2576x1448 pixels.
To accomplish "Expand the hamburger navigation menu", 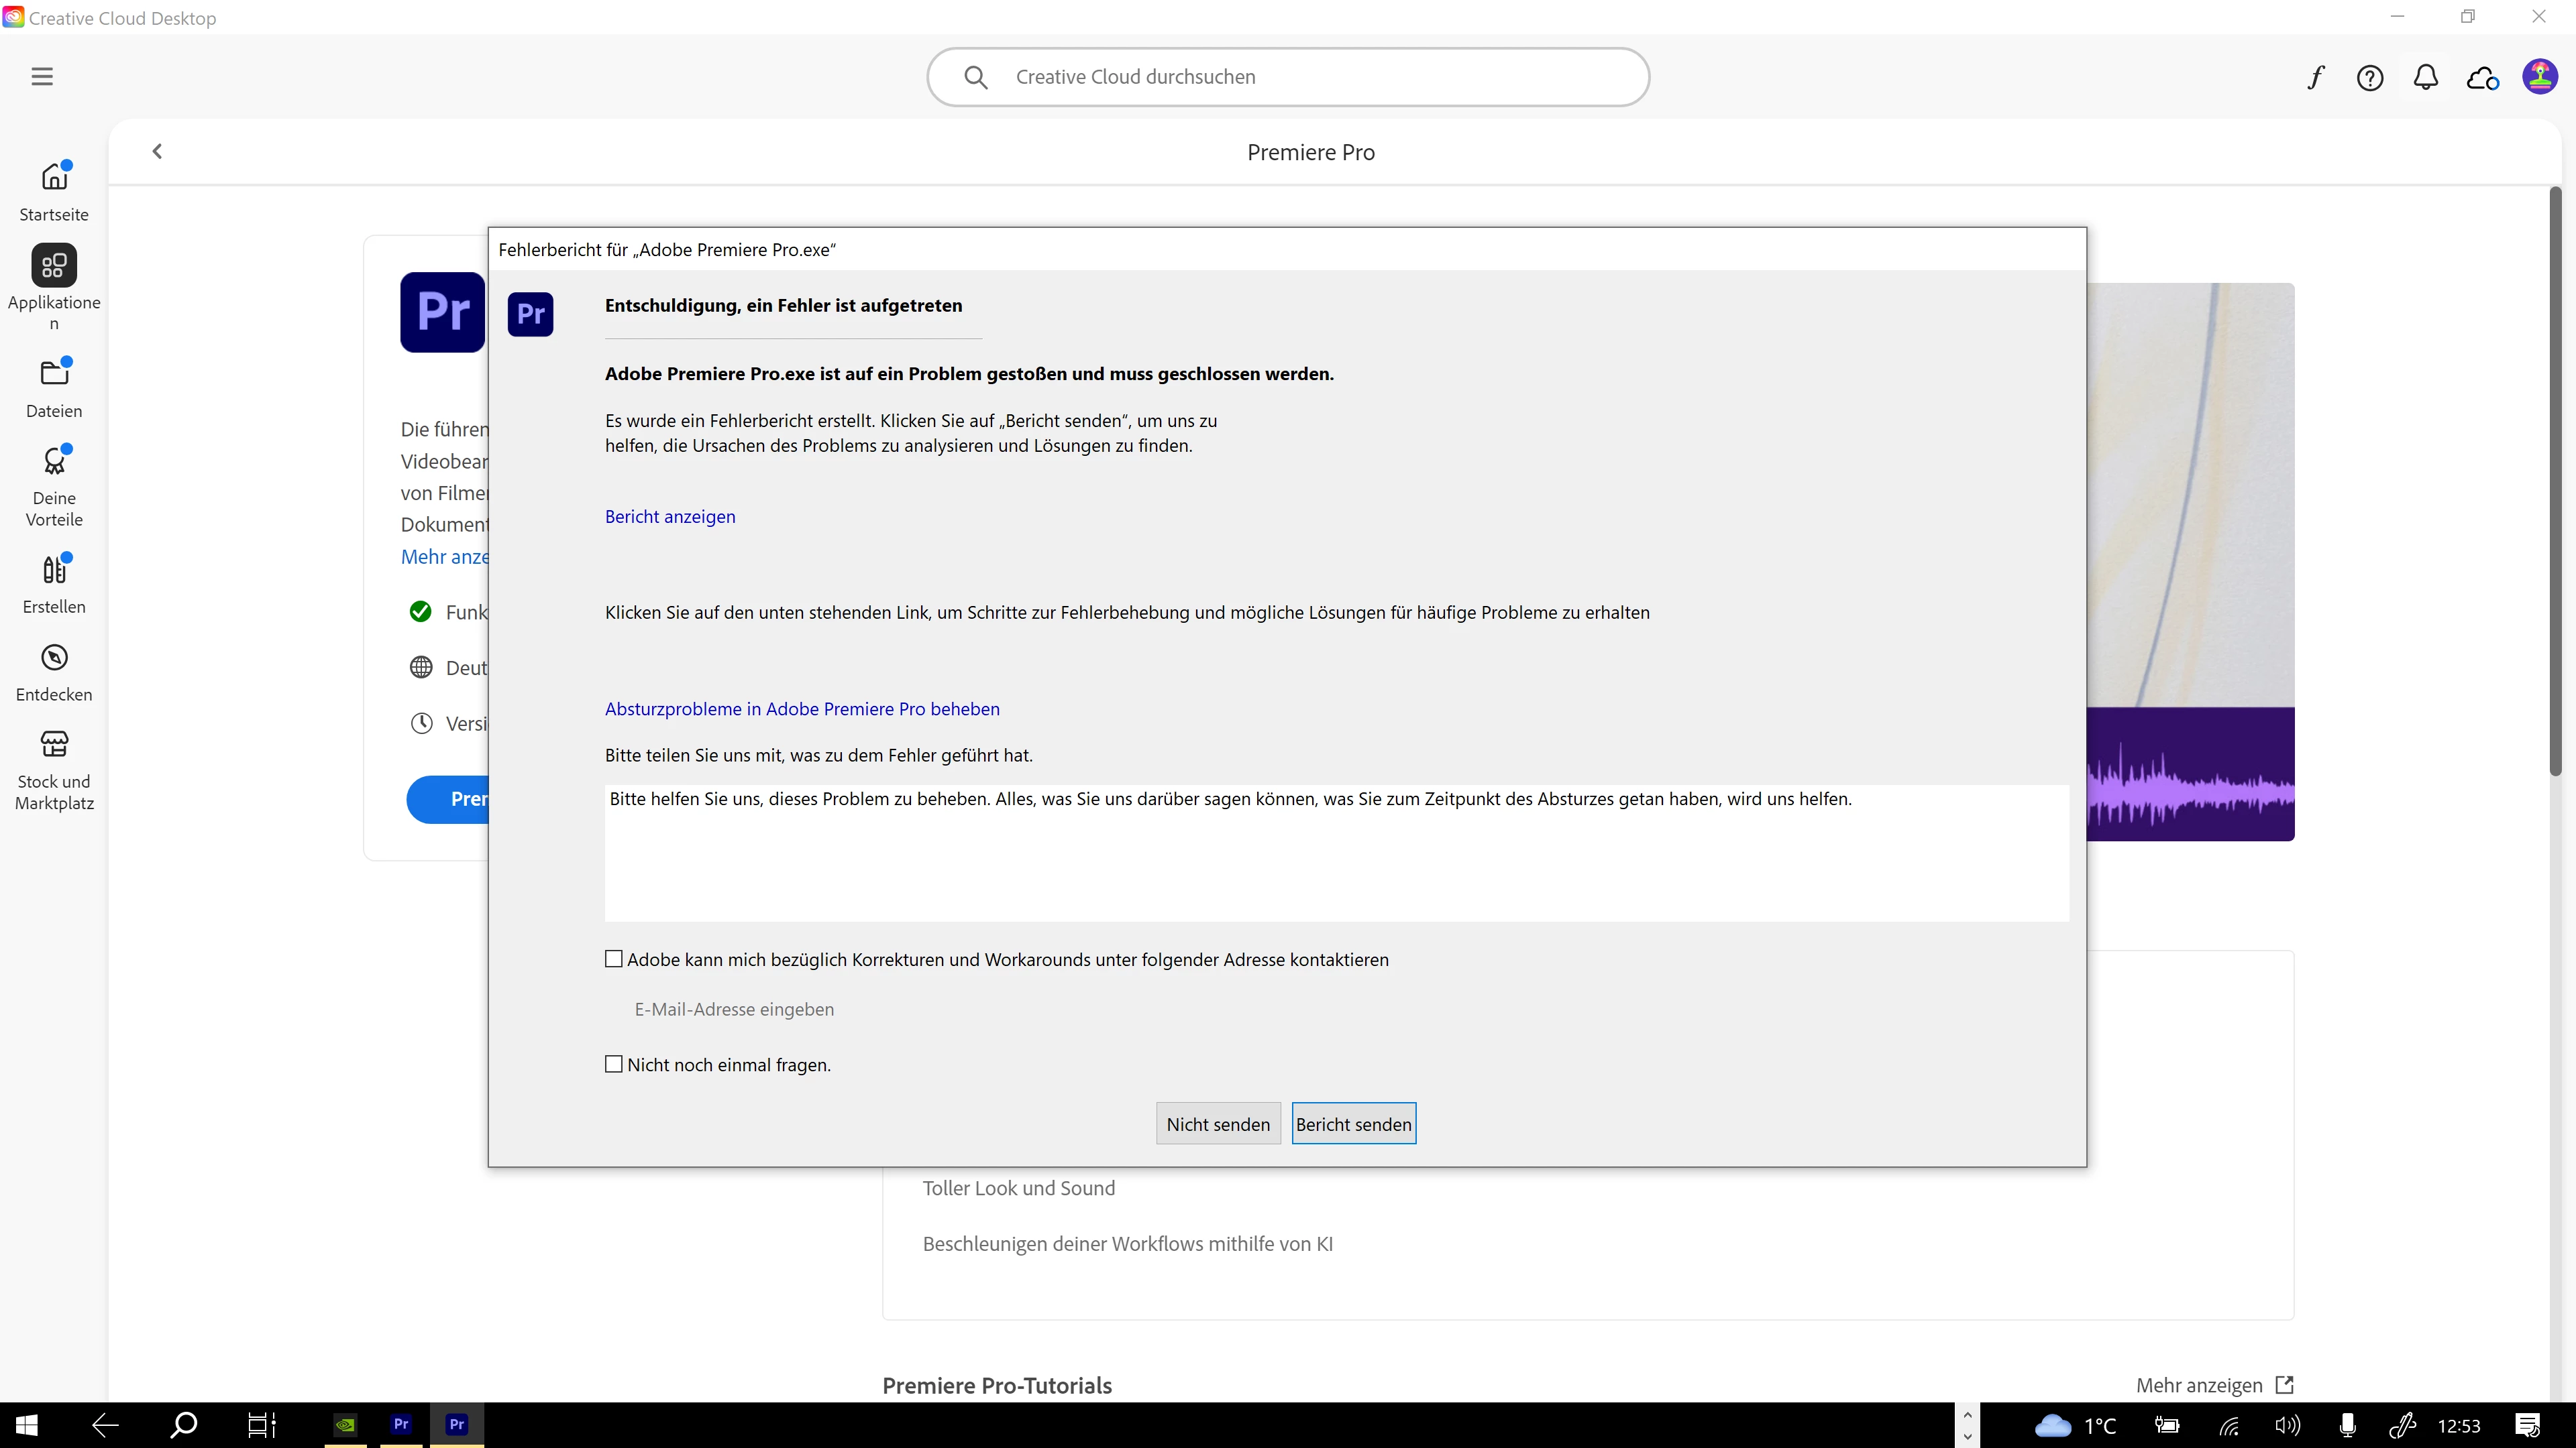I will (42, 77).
